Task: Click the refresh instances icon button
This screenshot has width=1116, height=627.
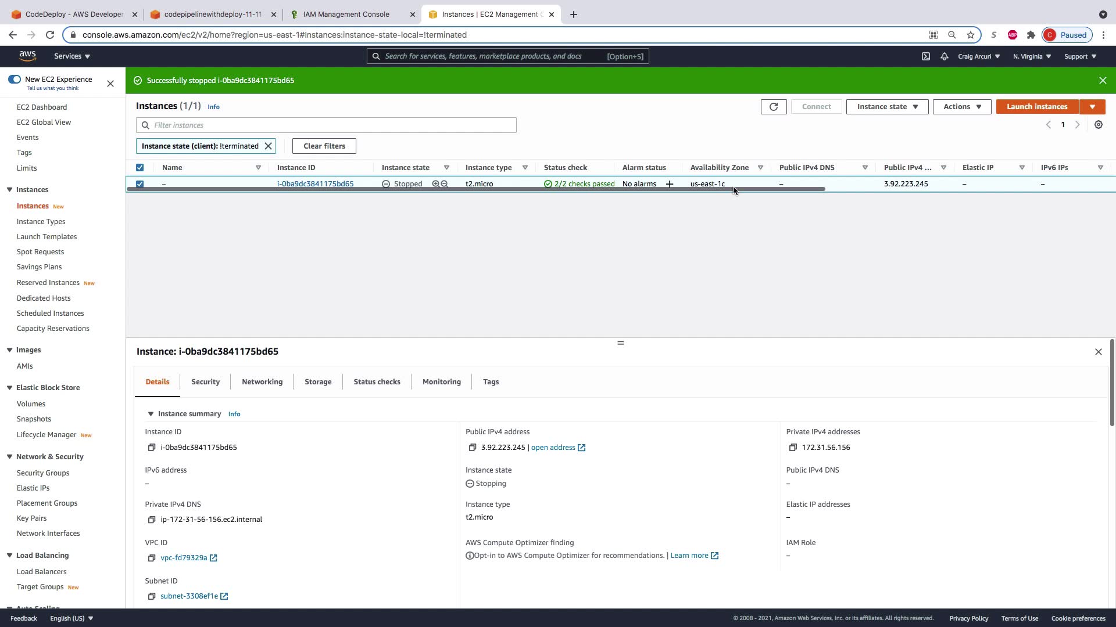Action: pyautogui.click(x=773, y=107)
